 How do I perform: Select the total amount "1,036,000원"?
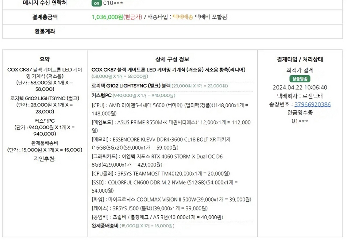(x=107, y=17)
